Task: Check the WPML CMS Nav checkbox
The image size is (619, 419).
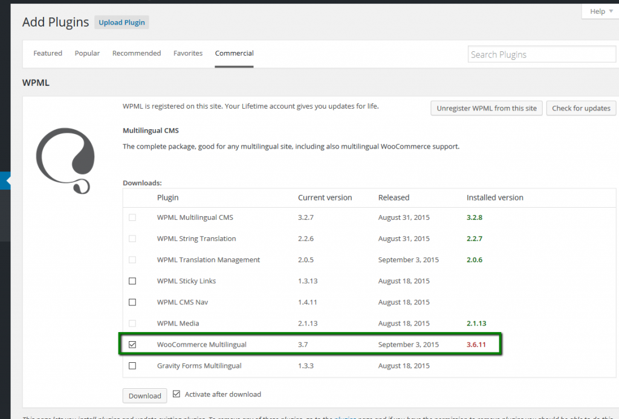Action: click(x=132, y=302)
